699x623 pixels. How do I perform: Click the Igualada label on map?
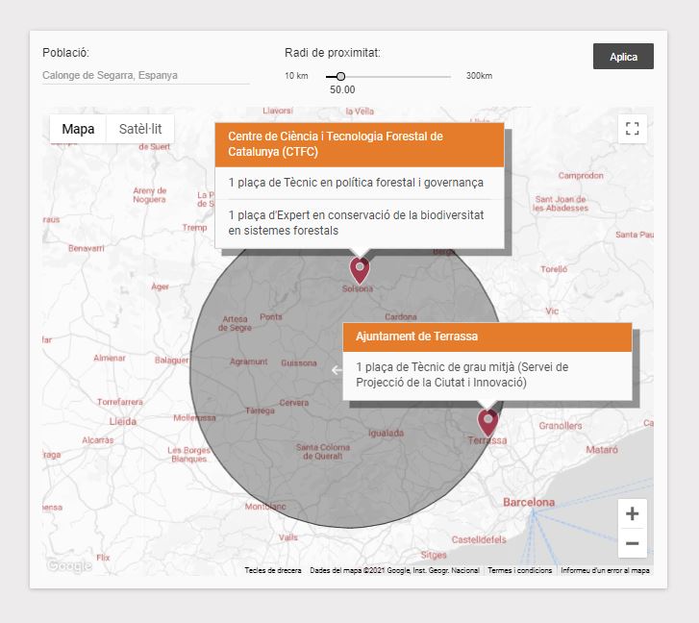387,433
